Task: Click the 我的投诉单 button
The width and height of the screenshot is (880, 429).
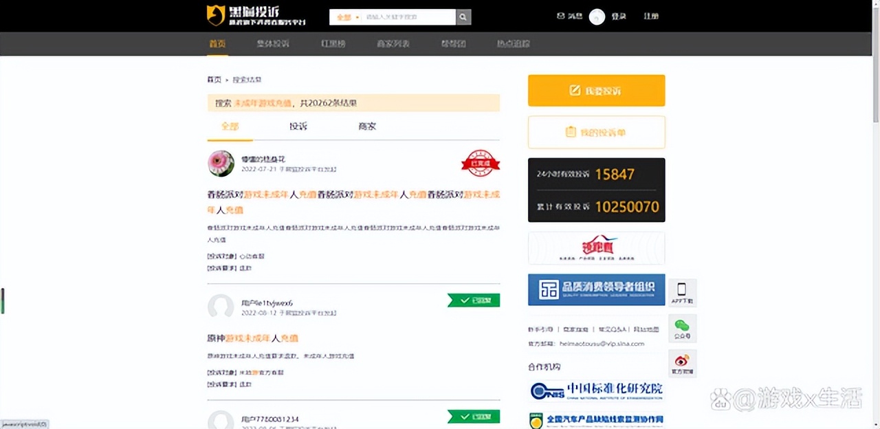Action: pos(595,132)
